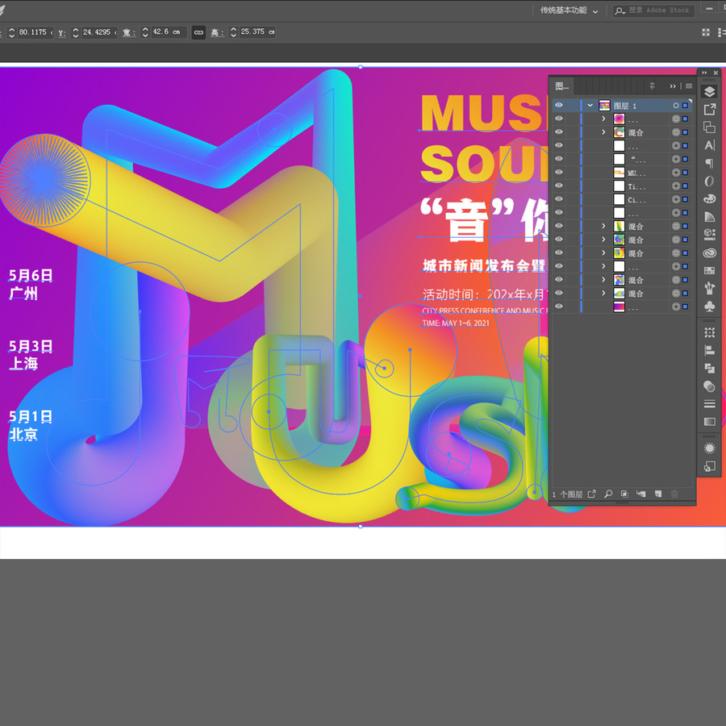Screen dimensions: 726x726
Task: Expand the last 混合 sublayer
Action: pos(603,293)
